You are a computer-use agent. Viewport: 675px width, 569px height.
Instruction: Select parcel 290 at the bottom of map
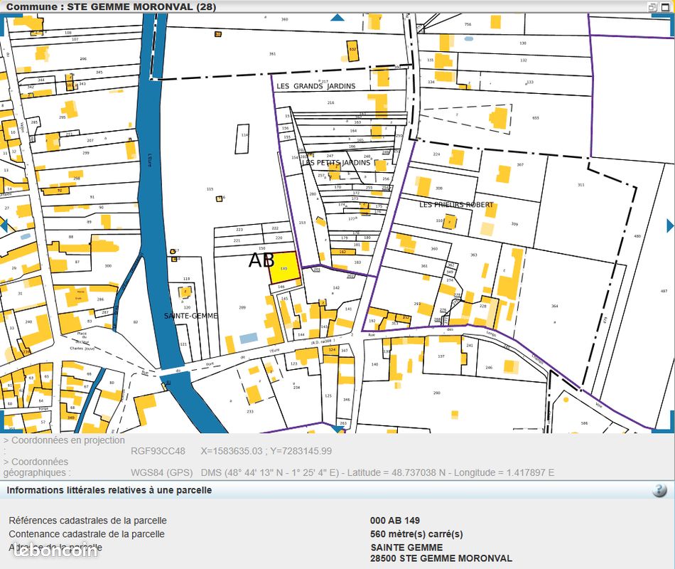437,393
